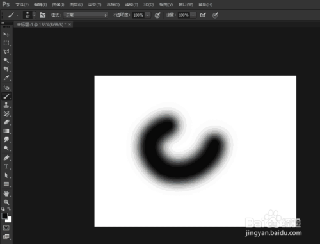This screenshot has width=320, height=244.
Task: Select the Eraser tool
Action: 6,122
